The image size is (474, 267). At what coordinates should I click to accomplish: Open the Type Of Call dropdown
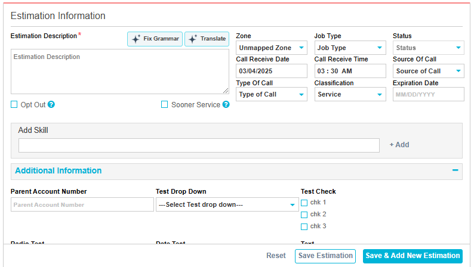(272, 94)
